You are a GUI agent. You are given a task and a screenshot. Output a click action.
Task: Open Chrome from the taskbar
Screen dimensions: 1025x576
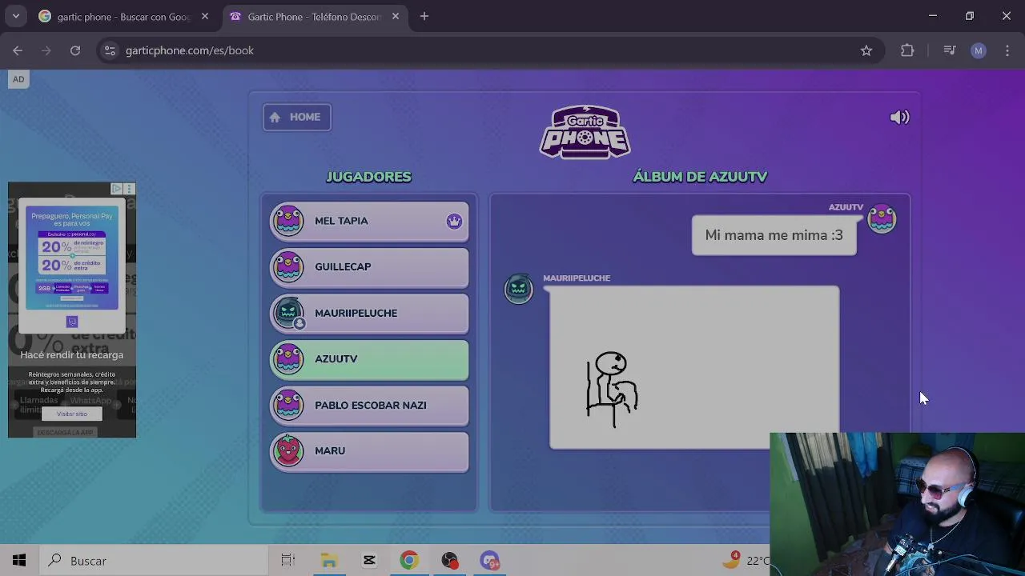click(x=409, y=561)
